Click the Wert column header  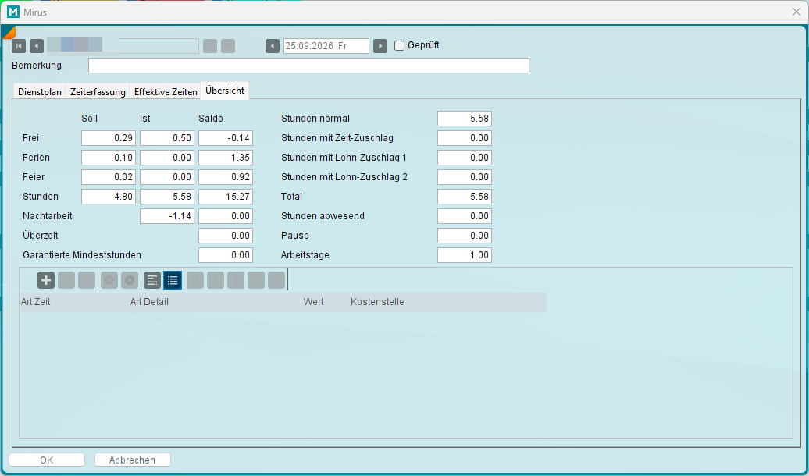pos(314,302)
